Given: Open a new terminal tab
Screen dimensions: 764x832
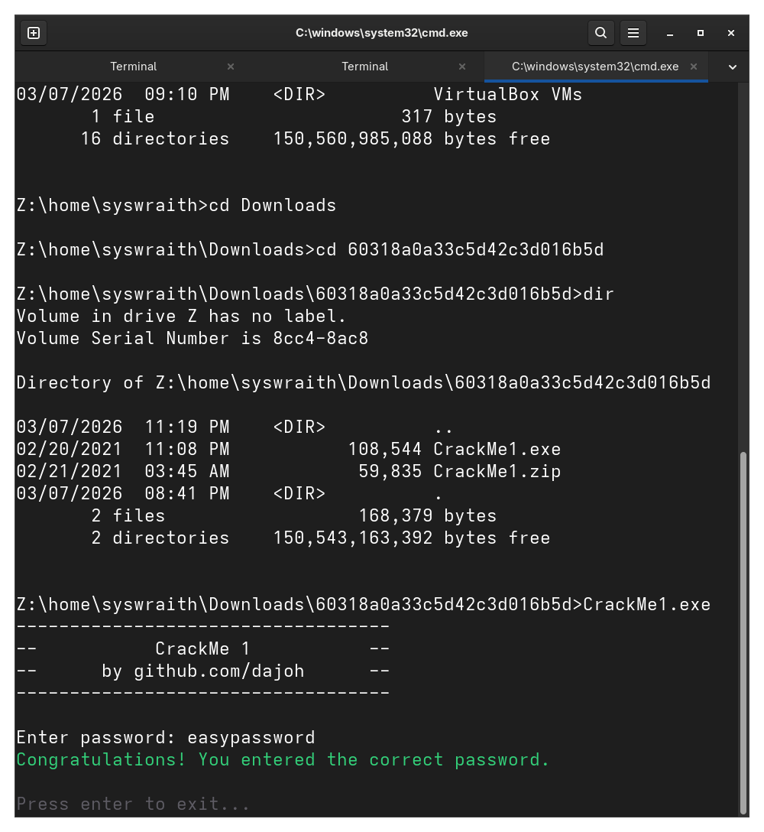Looking at the screenshot, I should 34,33.
